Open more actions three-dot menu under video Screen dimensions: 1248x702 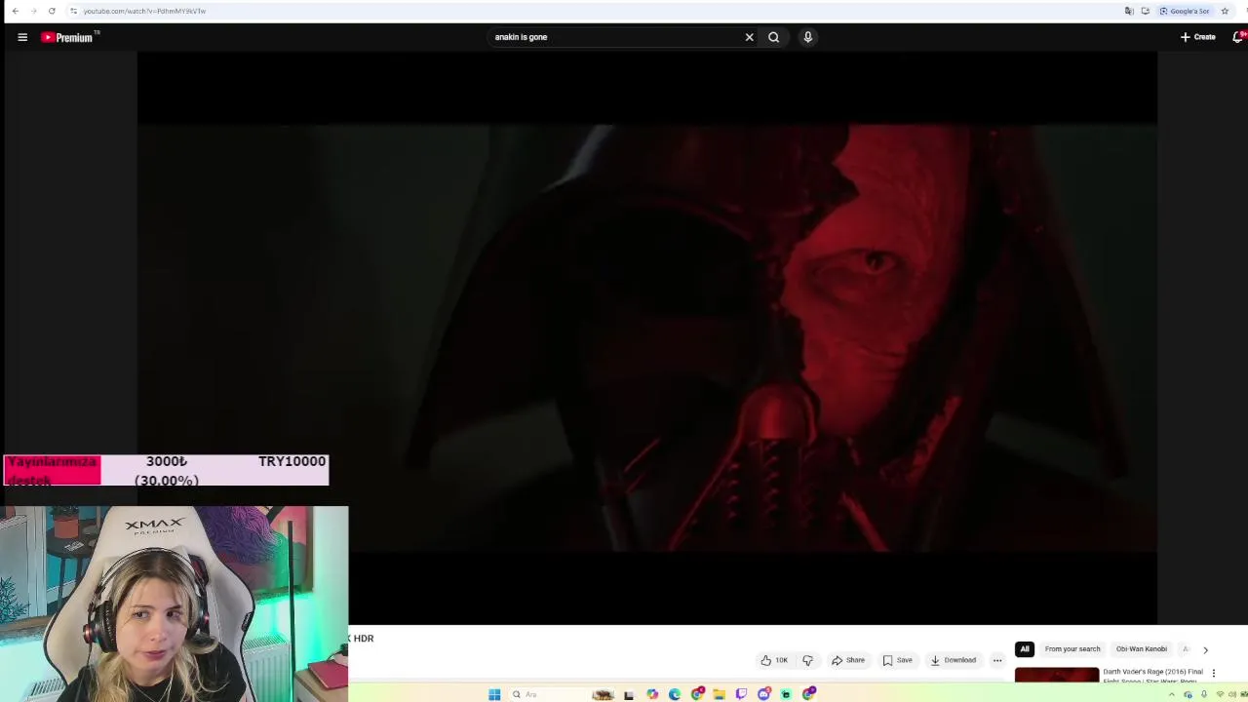996,660
